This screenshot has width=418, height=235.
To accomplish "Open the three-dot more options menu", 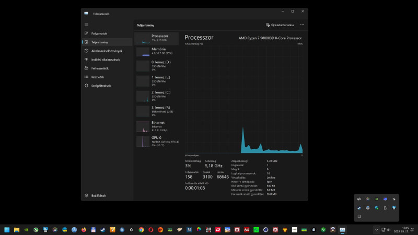I will tap(302, 25).
